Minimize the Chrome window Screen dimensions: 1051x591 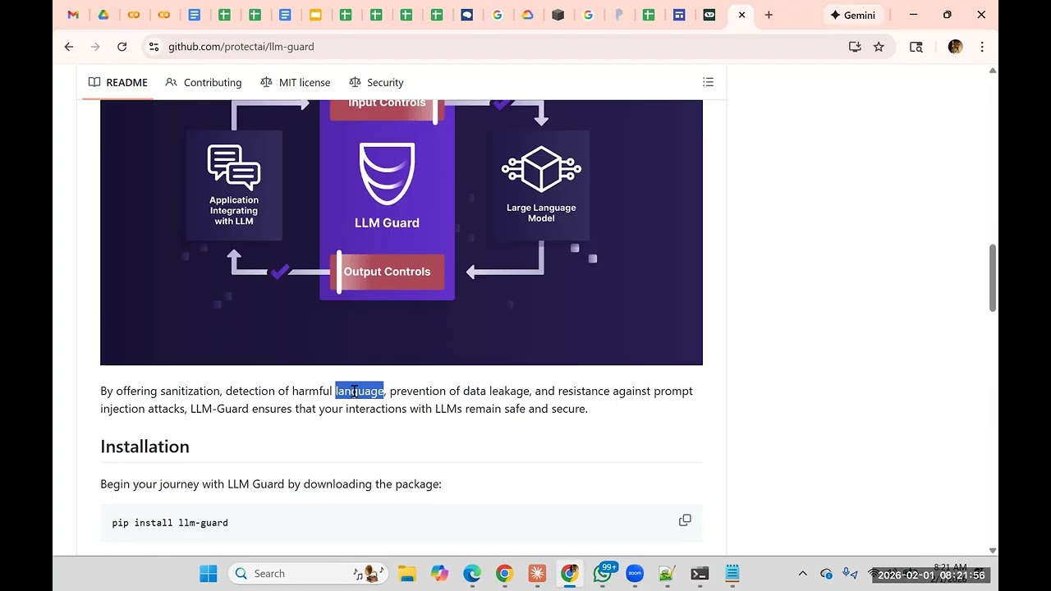point(913,15)
